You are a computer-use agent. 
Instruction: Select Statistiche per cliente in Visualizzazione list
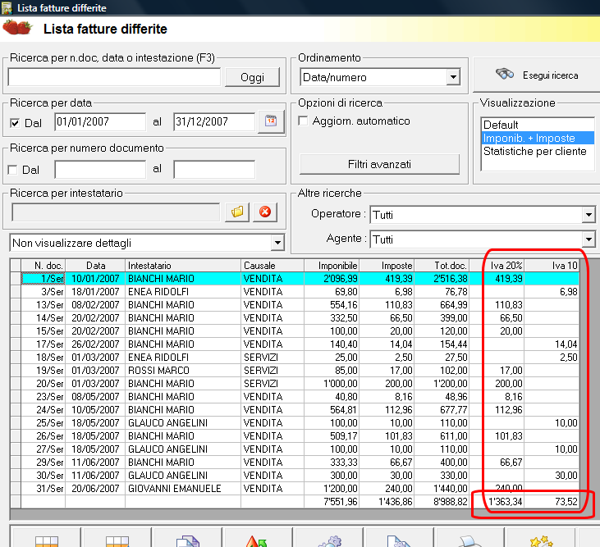534,151
